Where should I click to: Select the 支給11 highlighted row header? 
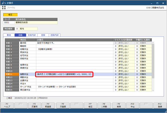12,74
